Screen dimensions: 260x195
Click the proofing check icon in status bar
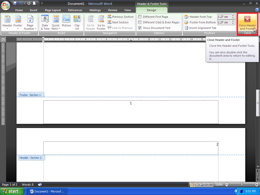pos(40,185)
